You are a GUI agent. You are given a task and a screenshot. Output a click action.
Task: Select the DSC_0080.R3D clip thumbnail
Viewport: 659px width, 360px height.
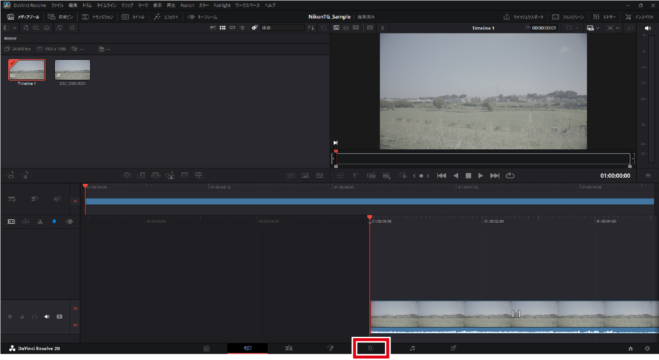[x=72, y=70]
